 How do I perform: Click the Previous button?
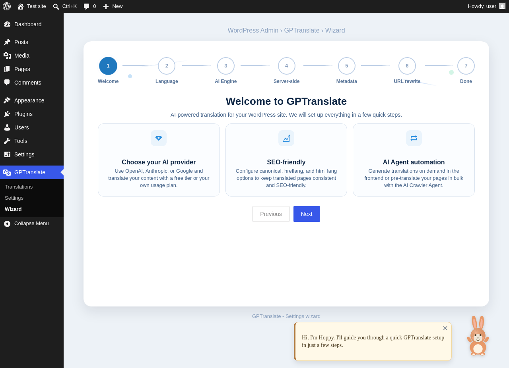271,214
